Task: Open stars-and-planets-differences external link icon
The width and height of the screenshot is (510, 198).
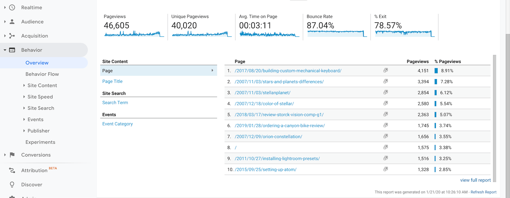Action: pos(385,81)
